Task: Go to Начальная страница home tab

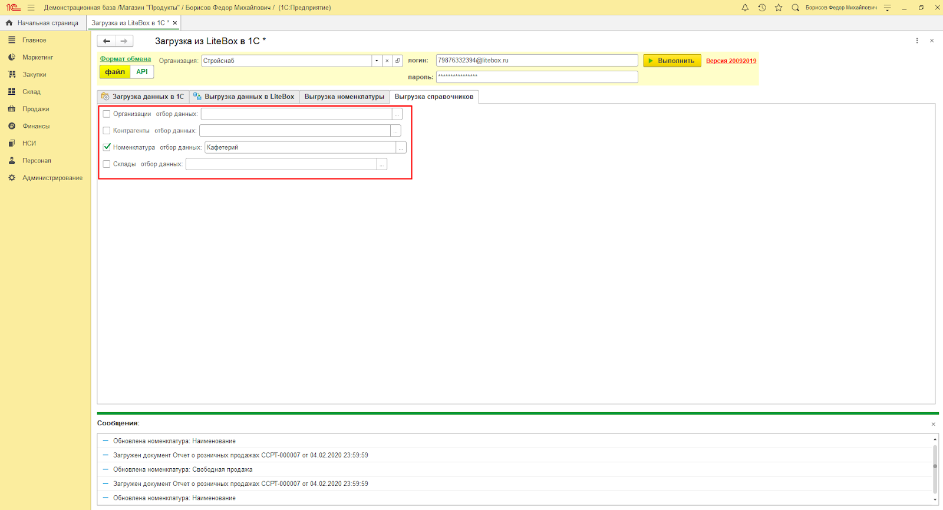Action: (x=42, y=23)
